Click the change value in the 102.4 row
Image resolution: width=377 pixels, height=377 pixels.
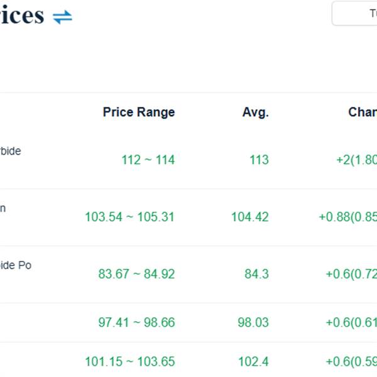pos(351,362)
